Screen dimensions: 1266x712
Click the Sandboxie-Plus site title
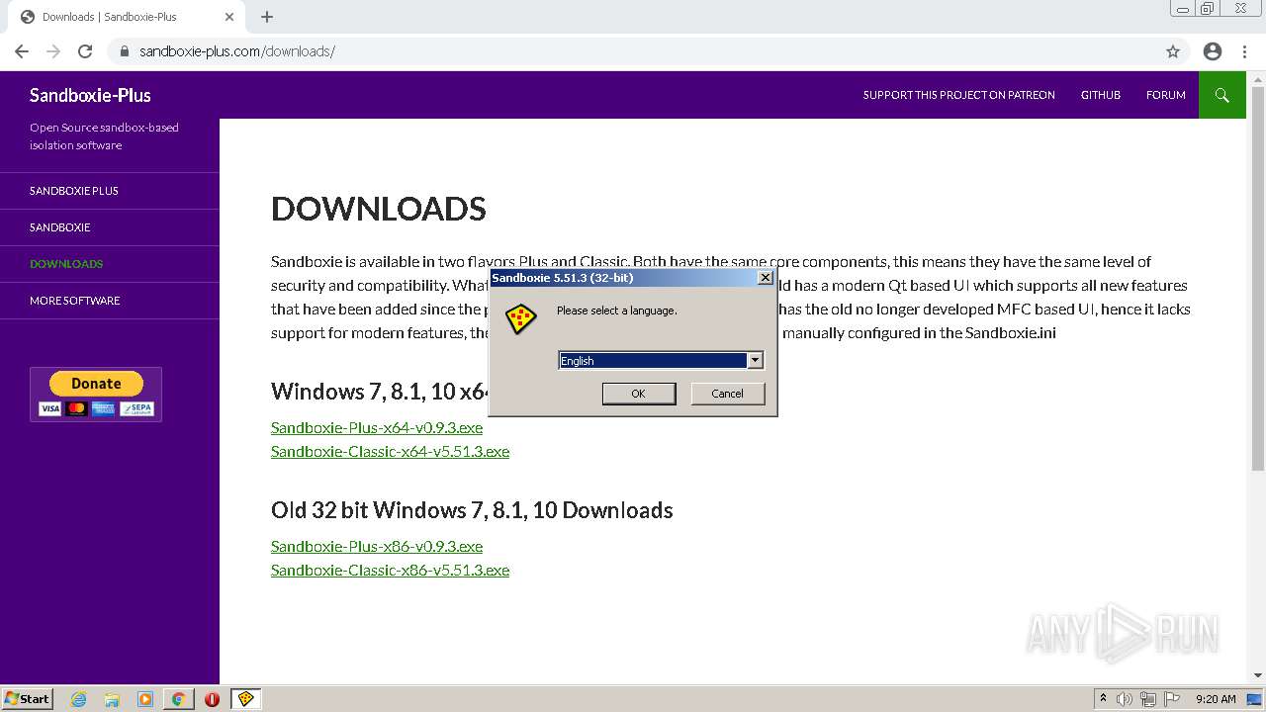[90, 95]
